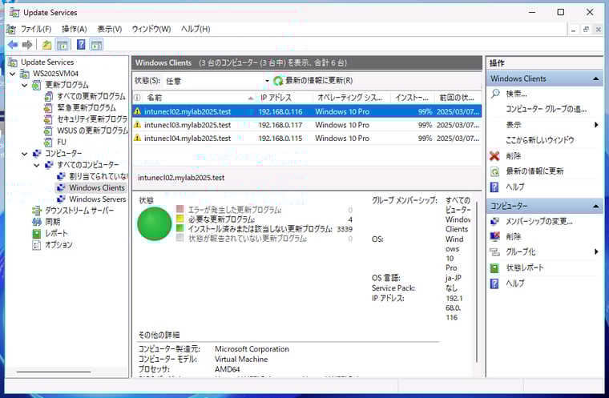The width and height of the screenshot is (609, 398).
Task: Open the 表示(V) menu
Action: 110,29
